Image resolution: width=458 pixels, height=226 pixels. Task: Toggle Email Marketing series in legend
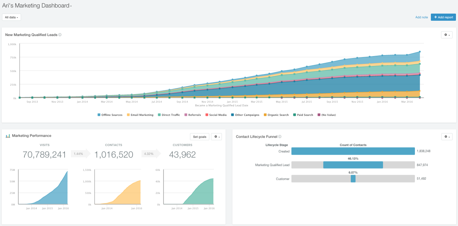(140, 115)
